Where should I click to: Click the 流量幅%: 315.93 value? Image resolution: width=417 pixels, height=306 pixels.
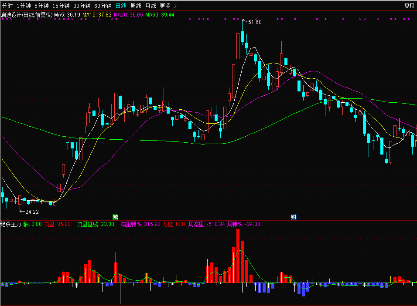click(x=140, y=224)
